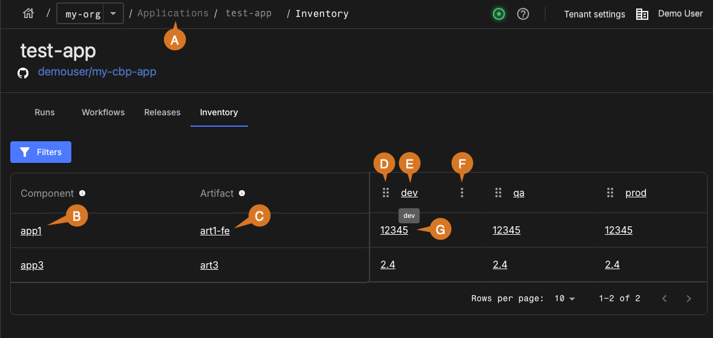The width and height of the screenshot is (713, 338).
Task: Click the test-app page title
Action: click(x=58, y=51)
